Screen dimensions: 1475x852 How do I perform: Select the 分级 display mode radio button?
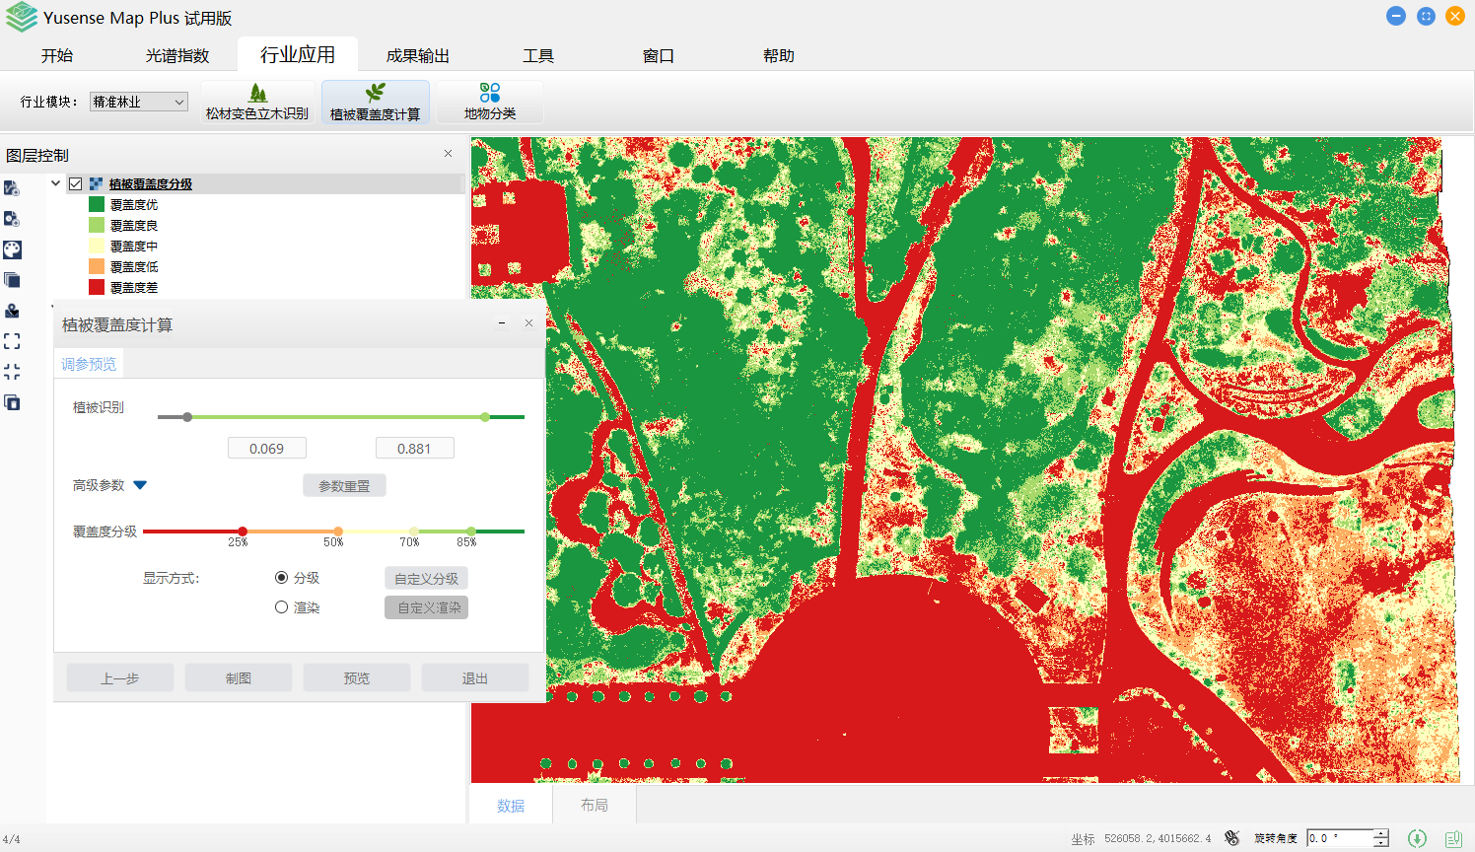[281, 578]
